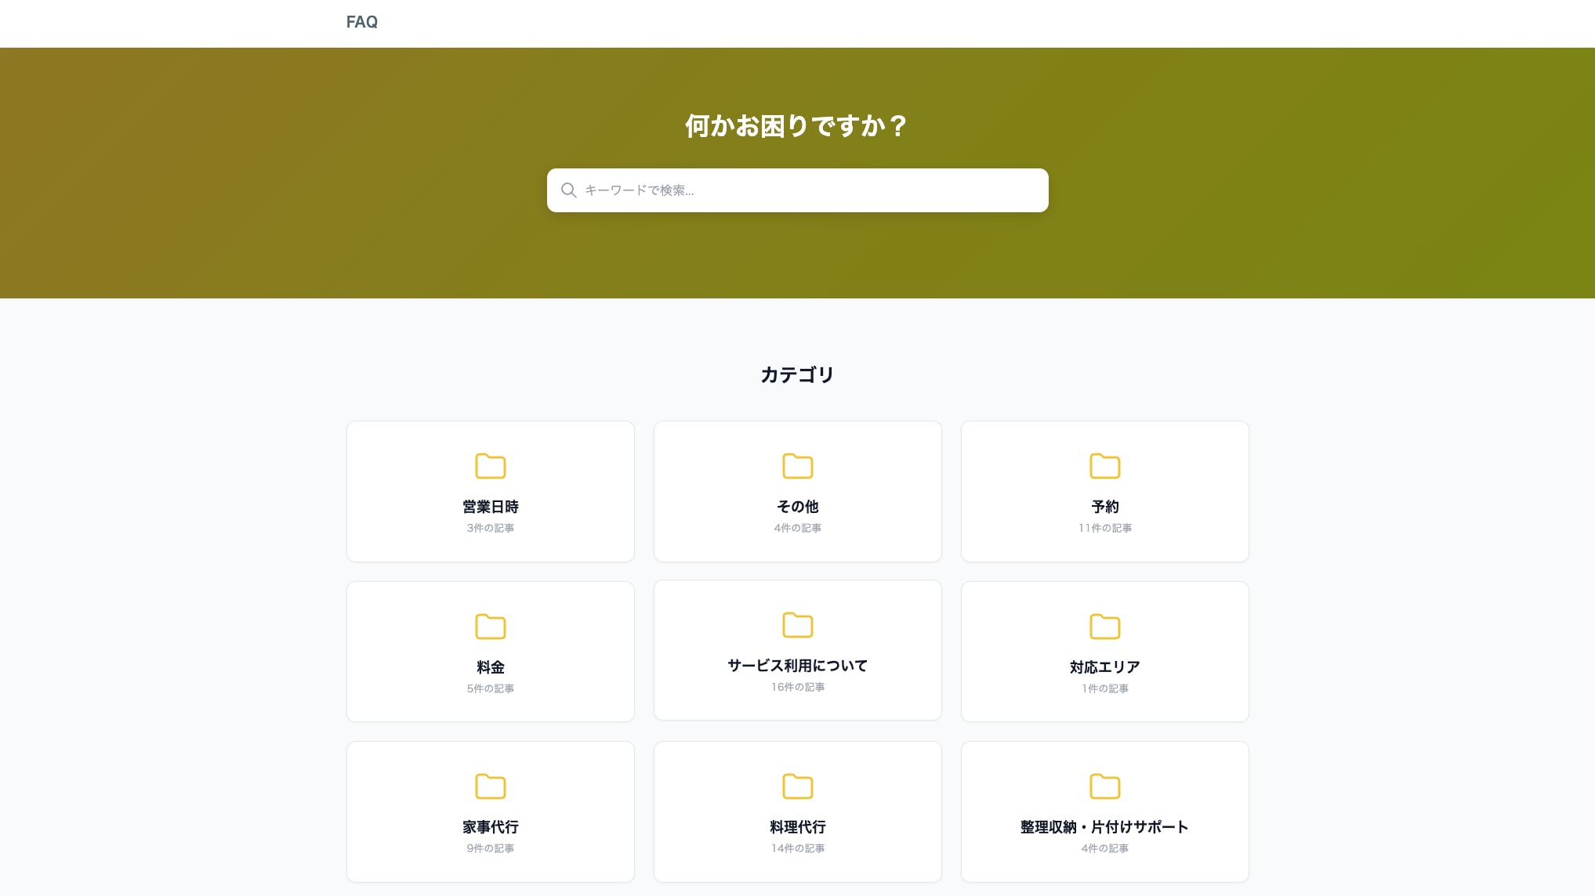Click the 14件の記事 count text

coord(797,848)
